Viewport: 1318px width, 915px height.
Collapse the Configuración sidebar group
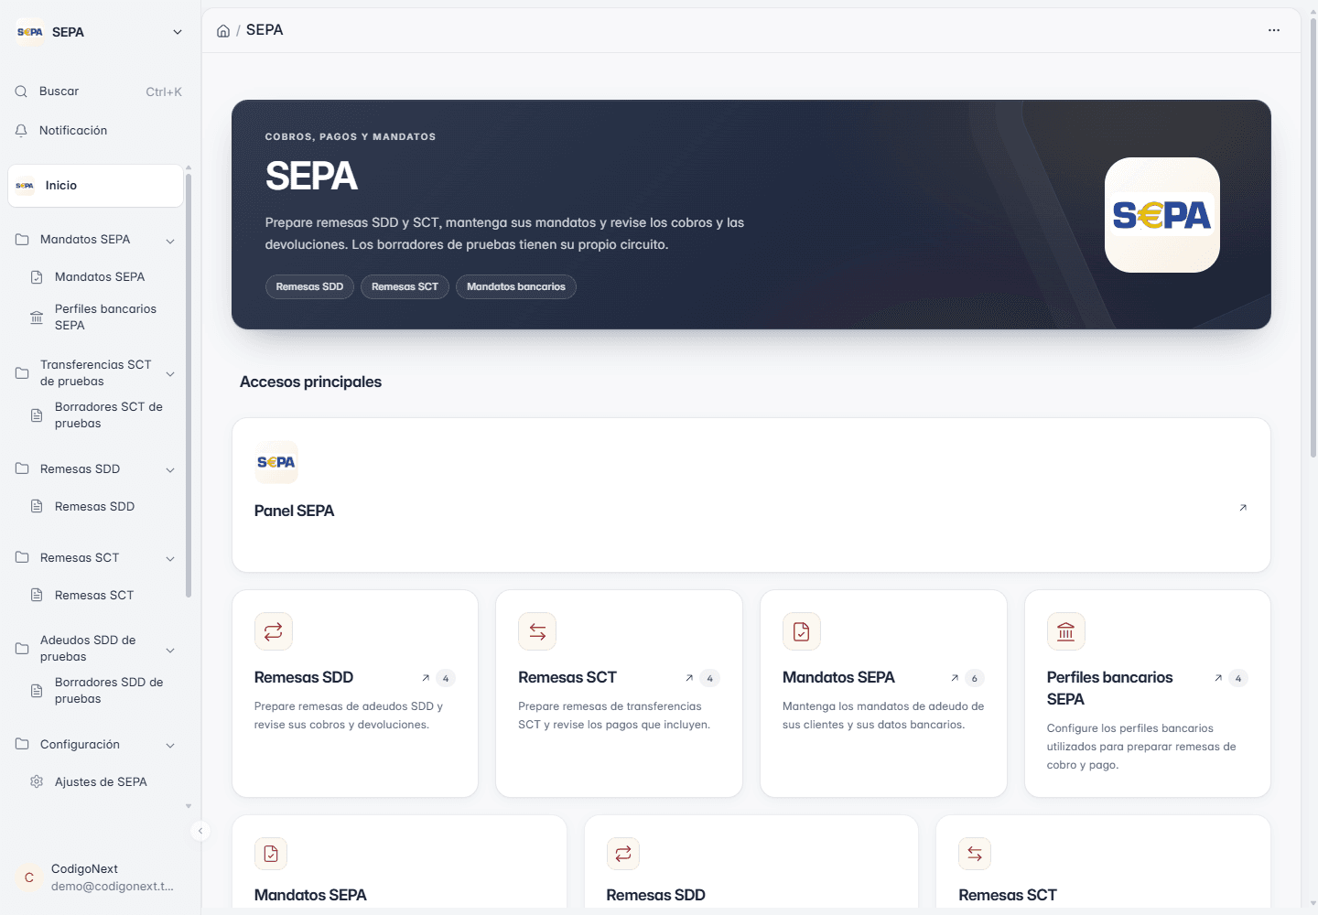click(x=170, y=746)
